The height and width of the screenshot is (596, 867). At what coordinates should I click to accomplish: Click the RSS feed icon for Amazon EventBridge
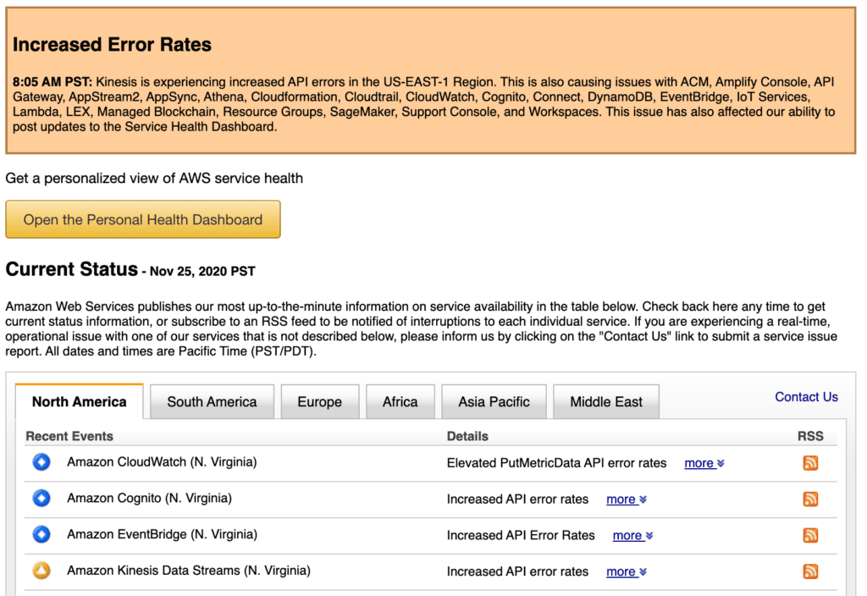pos(810,535)
